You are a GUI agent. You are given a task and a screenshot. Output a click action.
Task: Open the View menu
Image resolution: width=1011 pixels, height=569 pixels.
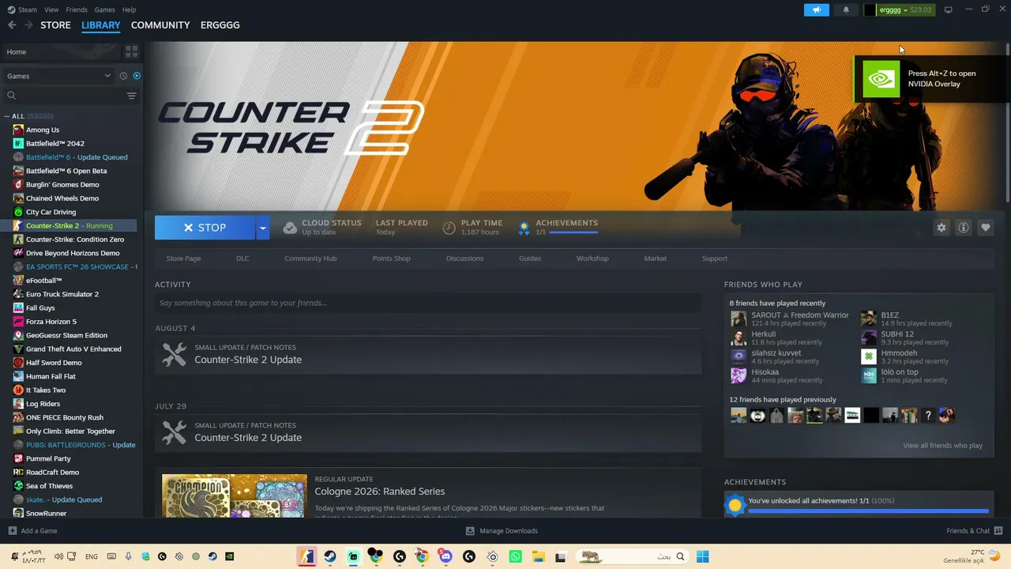51,9
